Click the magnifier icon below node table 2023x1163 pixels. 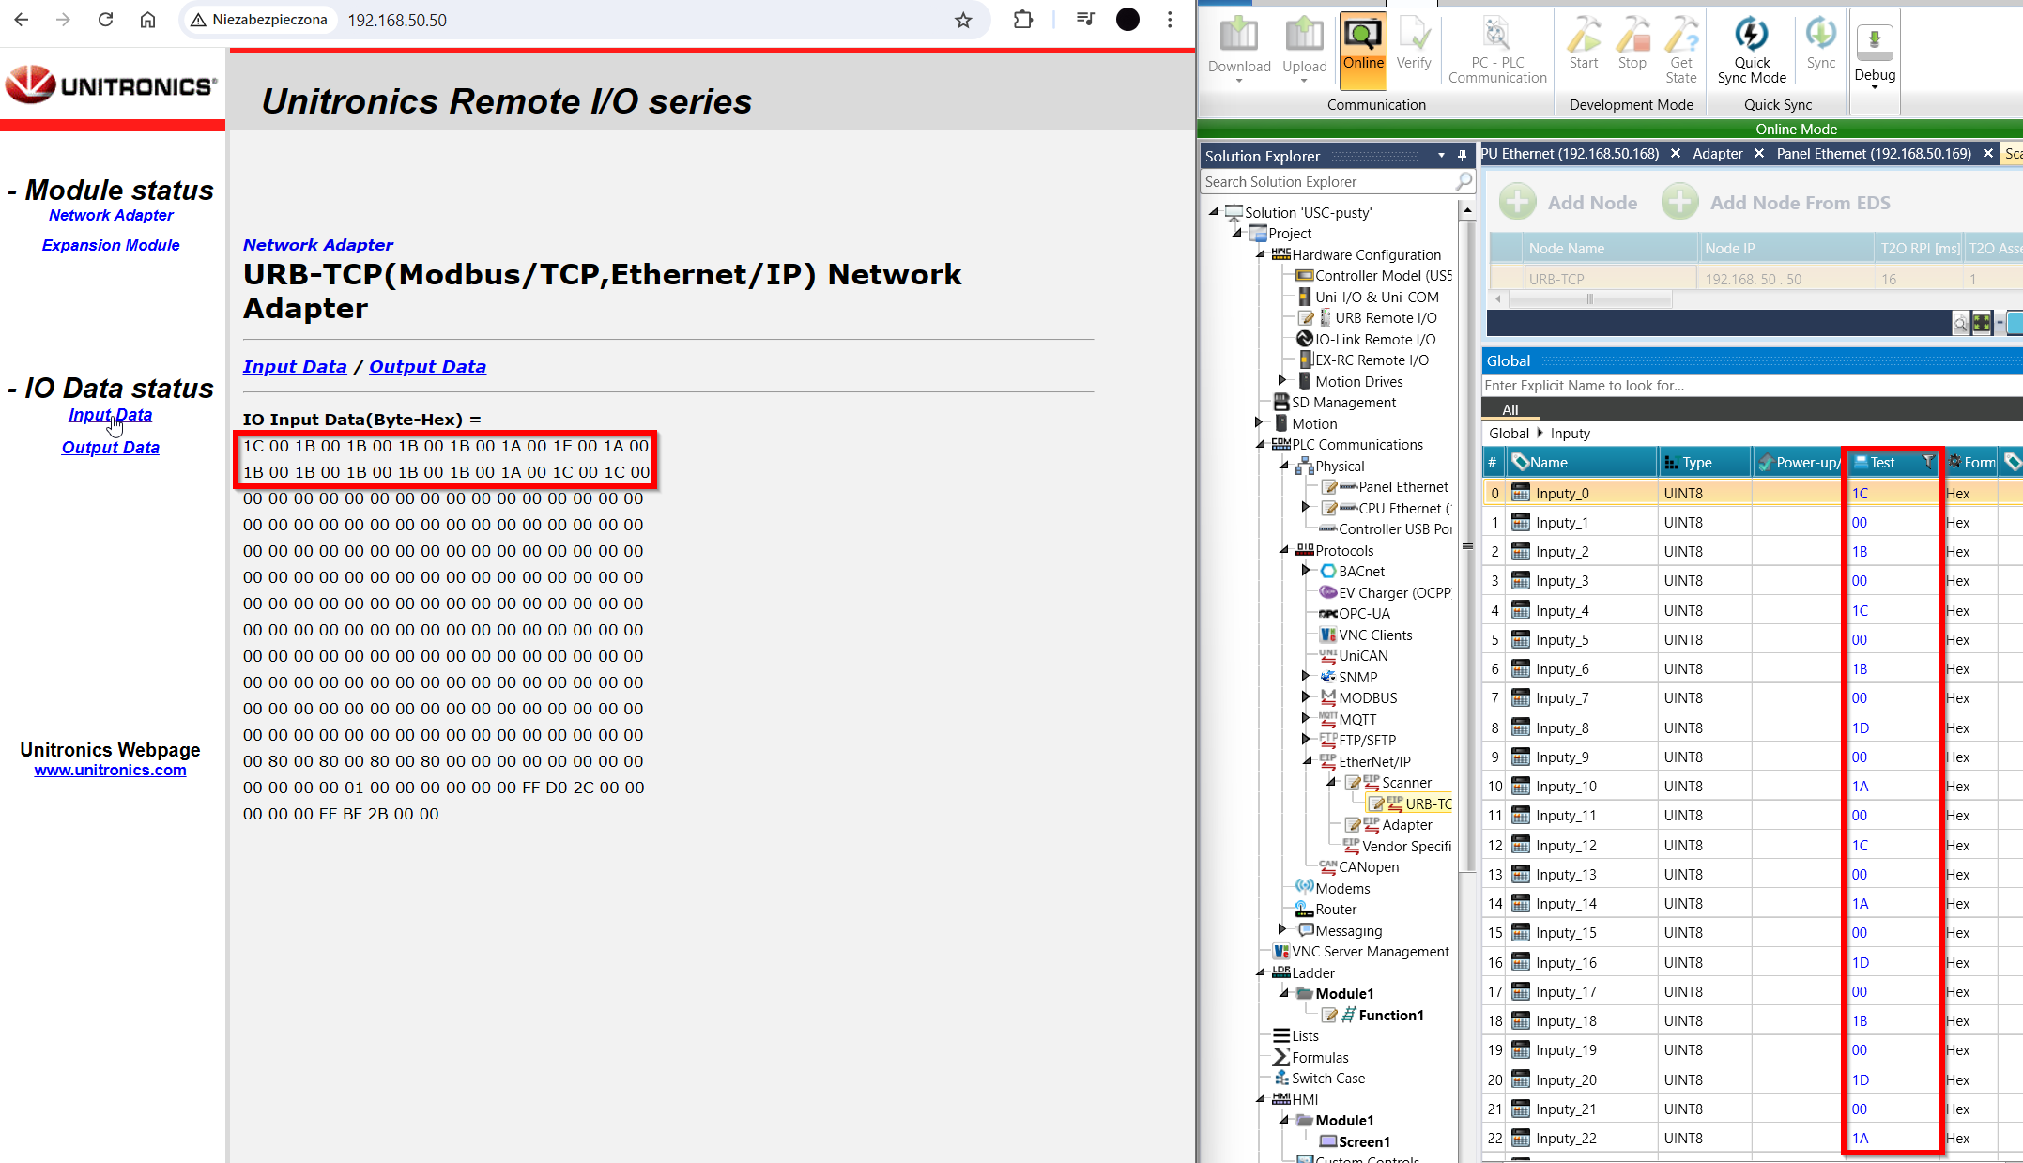[x=1959, y=324]
